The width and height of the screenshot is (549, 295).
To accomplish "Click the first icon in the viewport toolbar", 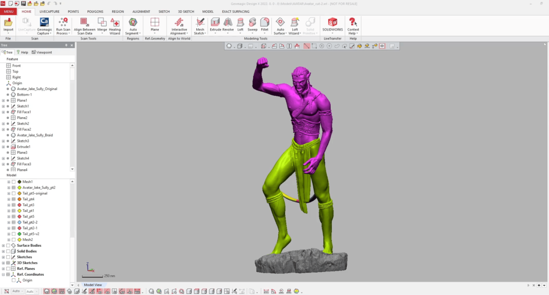I will (x=229, y=46).
